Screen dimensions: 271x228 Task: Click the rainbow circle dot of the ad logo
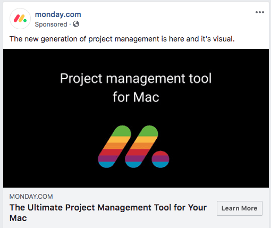160,159
